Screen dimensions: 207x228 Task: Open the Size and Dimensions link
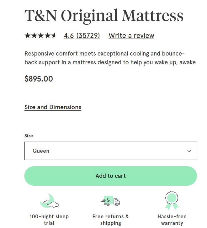(x=53, y=107)
